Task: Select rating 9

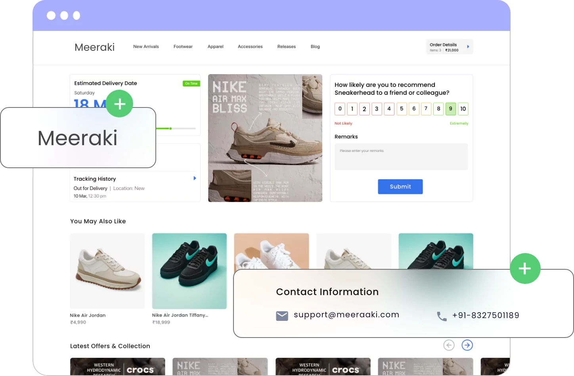Action: click(x=451, y=109)
